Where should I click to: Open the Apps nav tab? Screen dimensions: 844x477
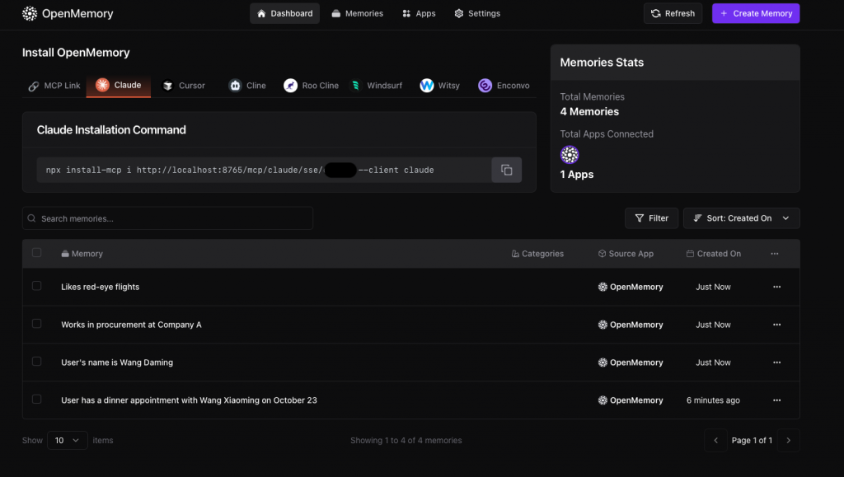(419, 13)
